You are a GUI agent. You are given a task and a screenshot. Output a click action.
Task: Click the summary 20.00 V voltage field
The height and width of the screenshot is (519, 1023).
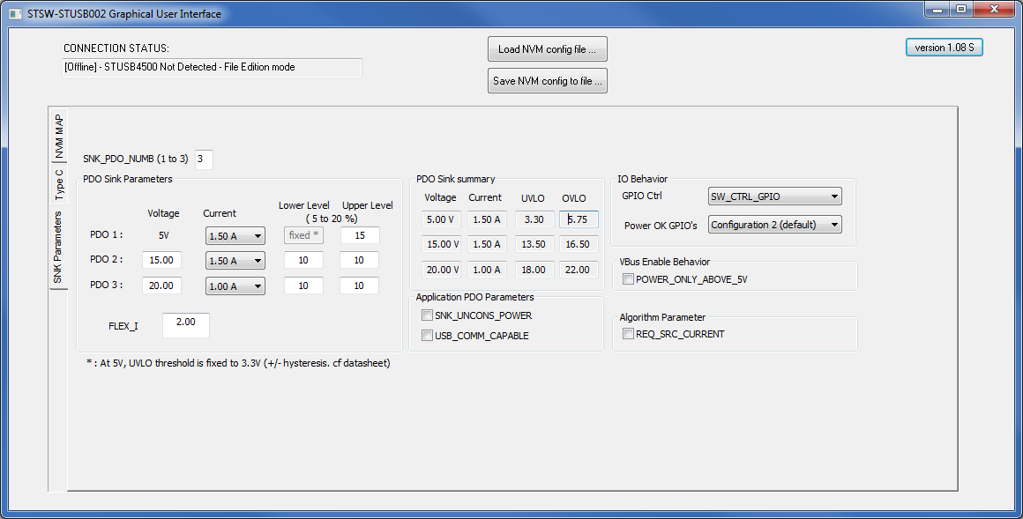[441, 270]
